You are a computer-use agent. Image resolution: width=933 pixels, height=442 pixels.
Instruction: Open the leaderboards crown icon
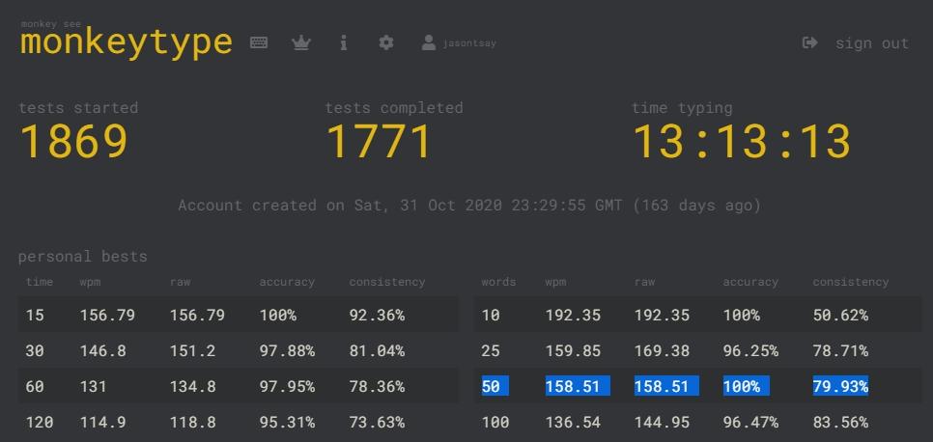tap(301, 42)
